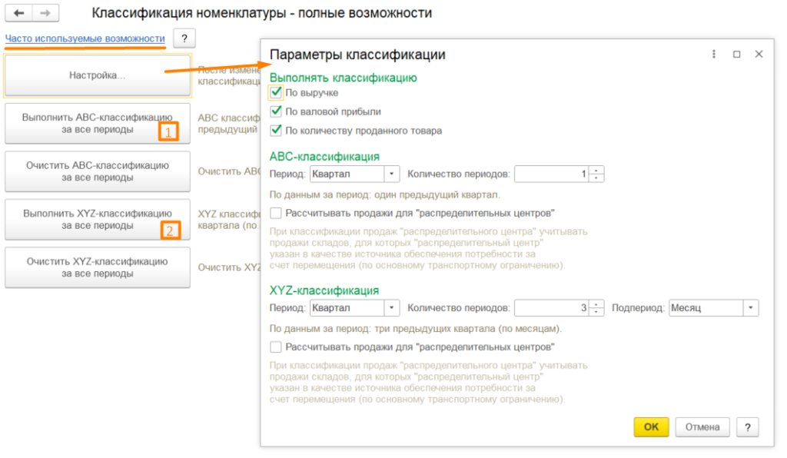The width and height of the screenshot is (787, 458).
Task: Click the Параметры классификации dialog title
Action: [357, 55]
